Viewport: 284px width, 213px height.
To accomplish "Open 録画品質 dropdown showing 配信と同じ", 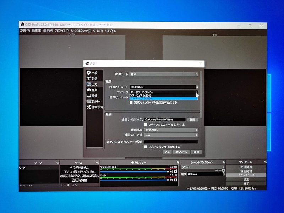I will click(171, 130).
